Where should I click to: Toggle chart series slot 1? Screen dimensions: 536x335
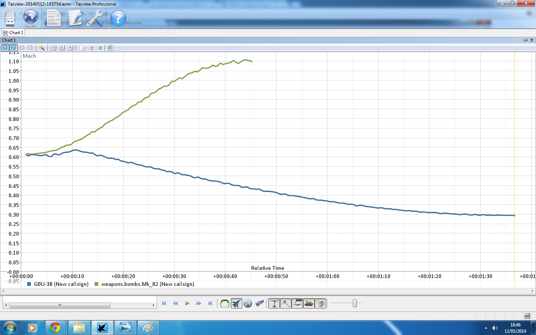(x=5, y=48)
